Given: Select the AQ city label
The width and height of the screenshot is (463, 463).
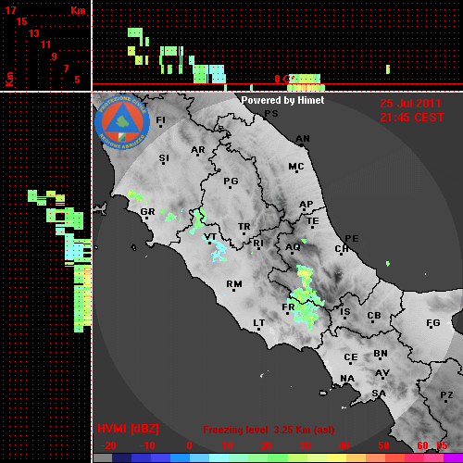Looking at the screenshot, I should click(293, 247).
